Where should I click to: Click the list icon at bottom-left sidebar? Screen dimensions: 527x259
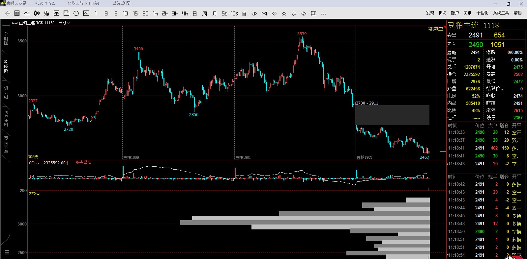click(6, 252)
